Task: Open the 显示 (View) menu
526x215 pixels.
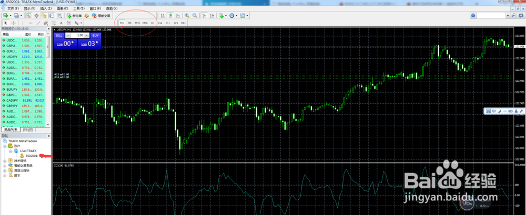Action: coord(29,8)
